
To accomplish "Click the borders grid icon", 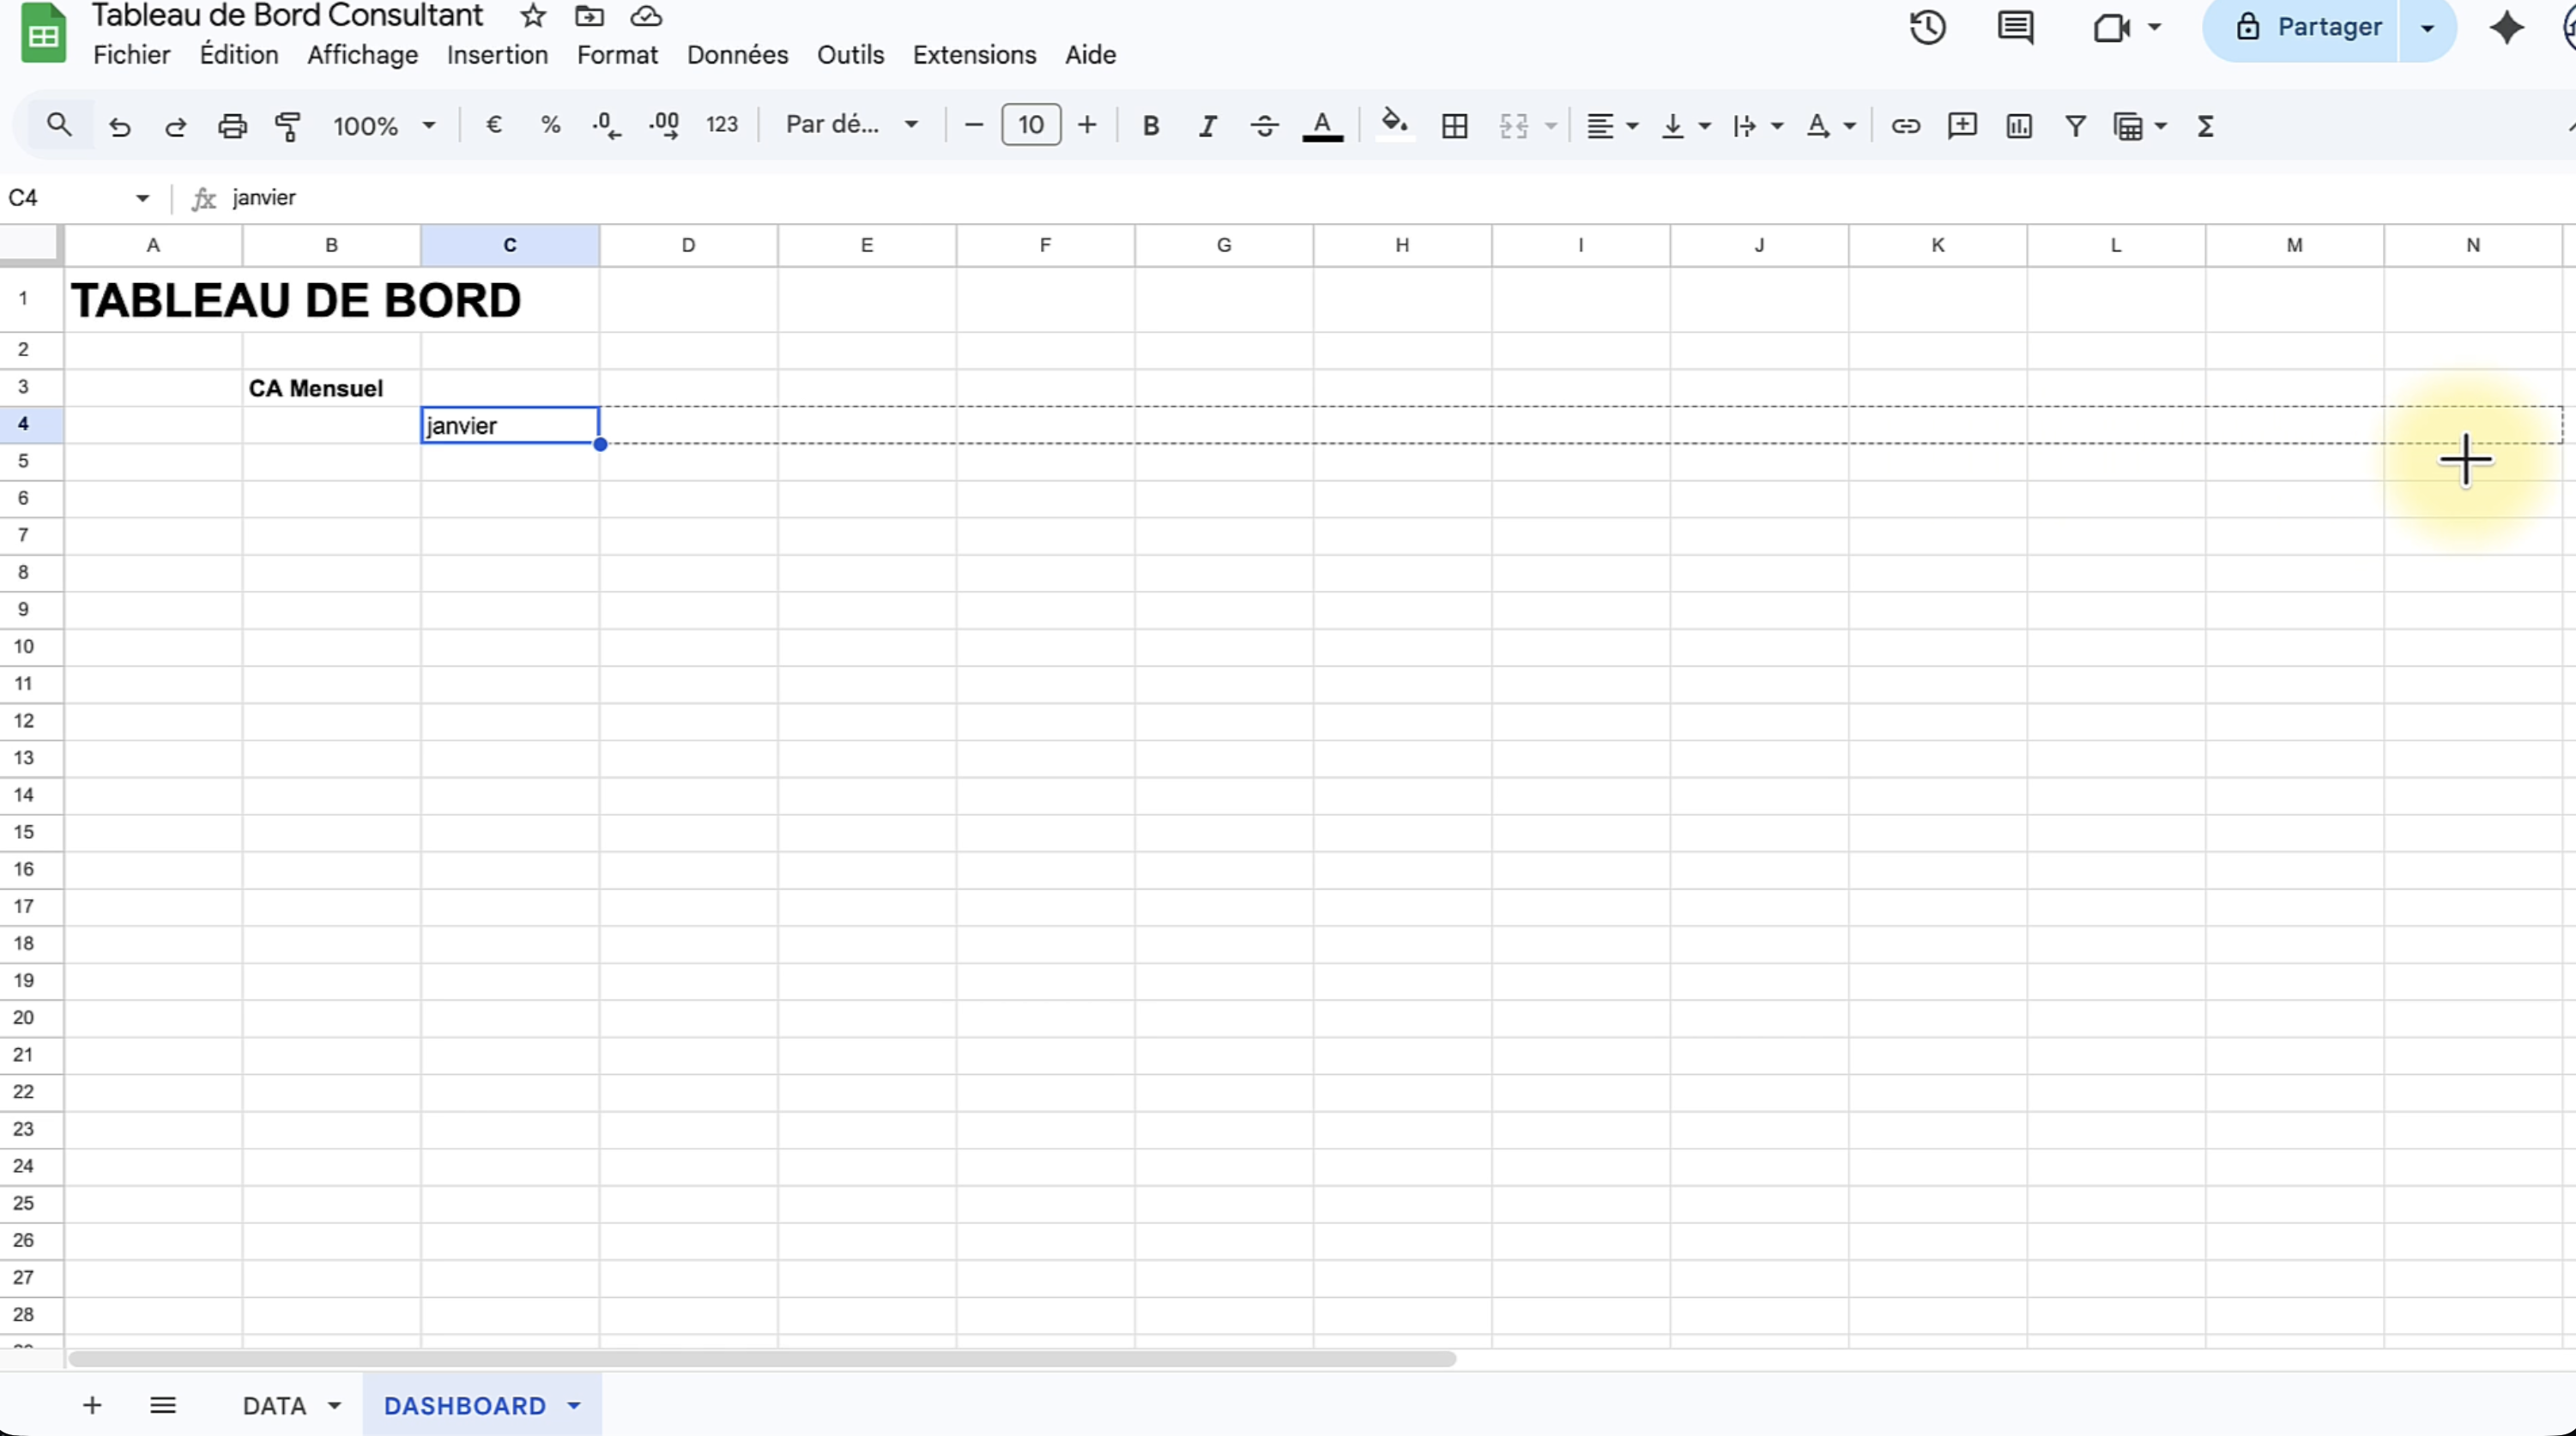I will point(1454,126).
